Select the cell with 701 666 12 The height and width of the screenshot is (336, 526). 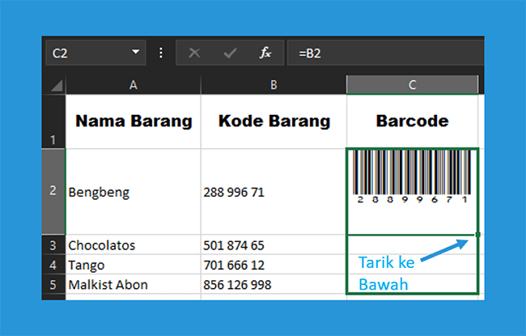pyautogui.click(x=274, y=265)
